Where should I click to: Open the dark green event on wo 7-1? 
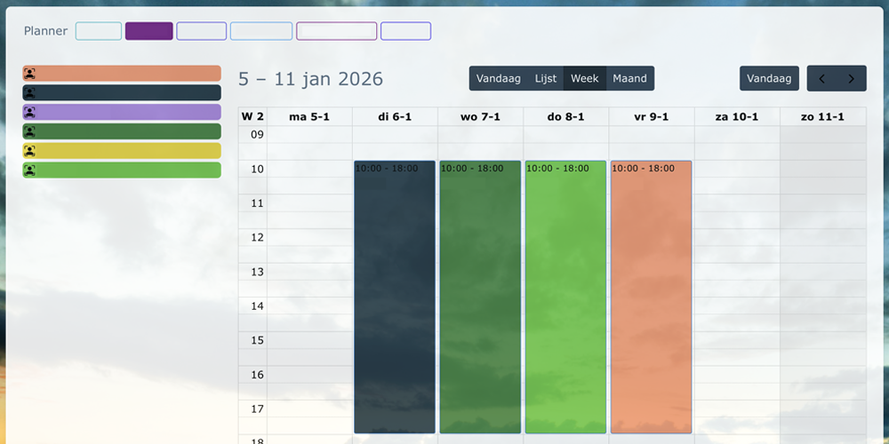[x=480, y=297]
